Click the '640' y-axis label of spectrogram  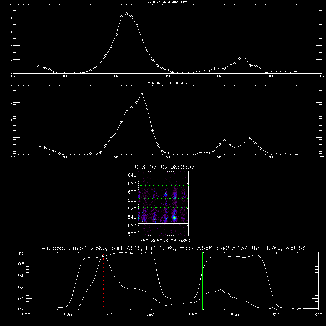pos(132,175)
